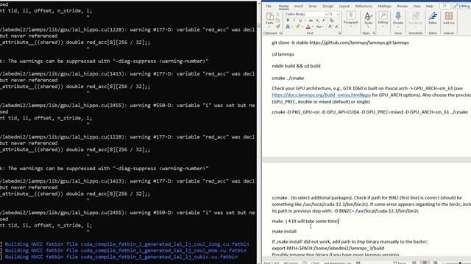Click the 'cd lammps' line in document
The image size is (471, 264).
[x=283, y=54]
